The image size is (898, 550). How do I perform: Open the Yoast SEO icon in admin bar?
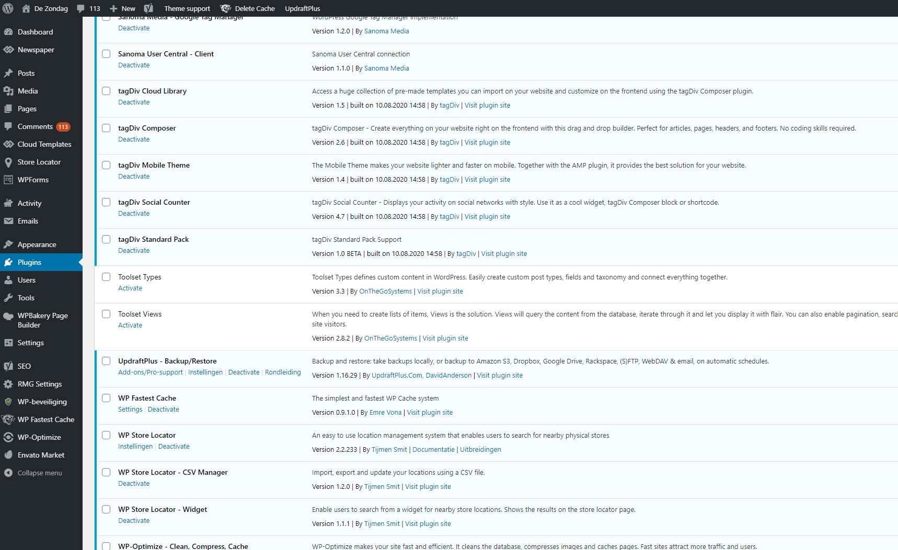[148, 8]
